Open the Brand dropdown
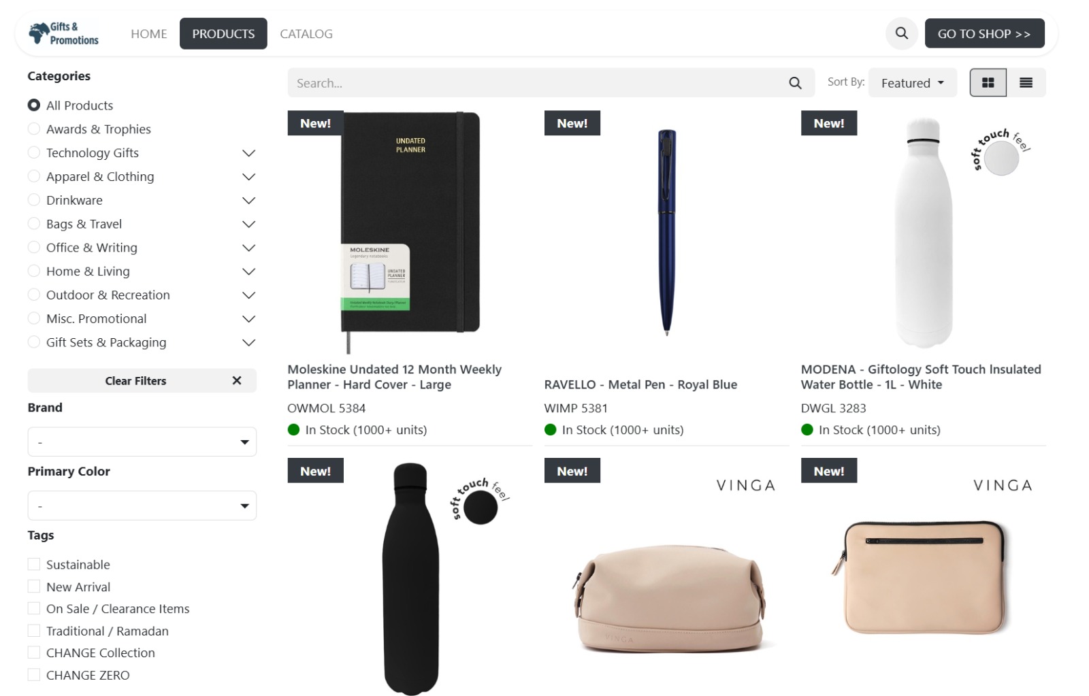The image size is (1089, 696). coord(142,442)
